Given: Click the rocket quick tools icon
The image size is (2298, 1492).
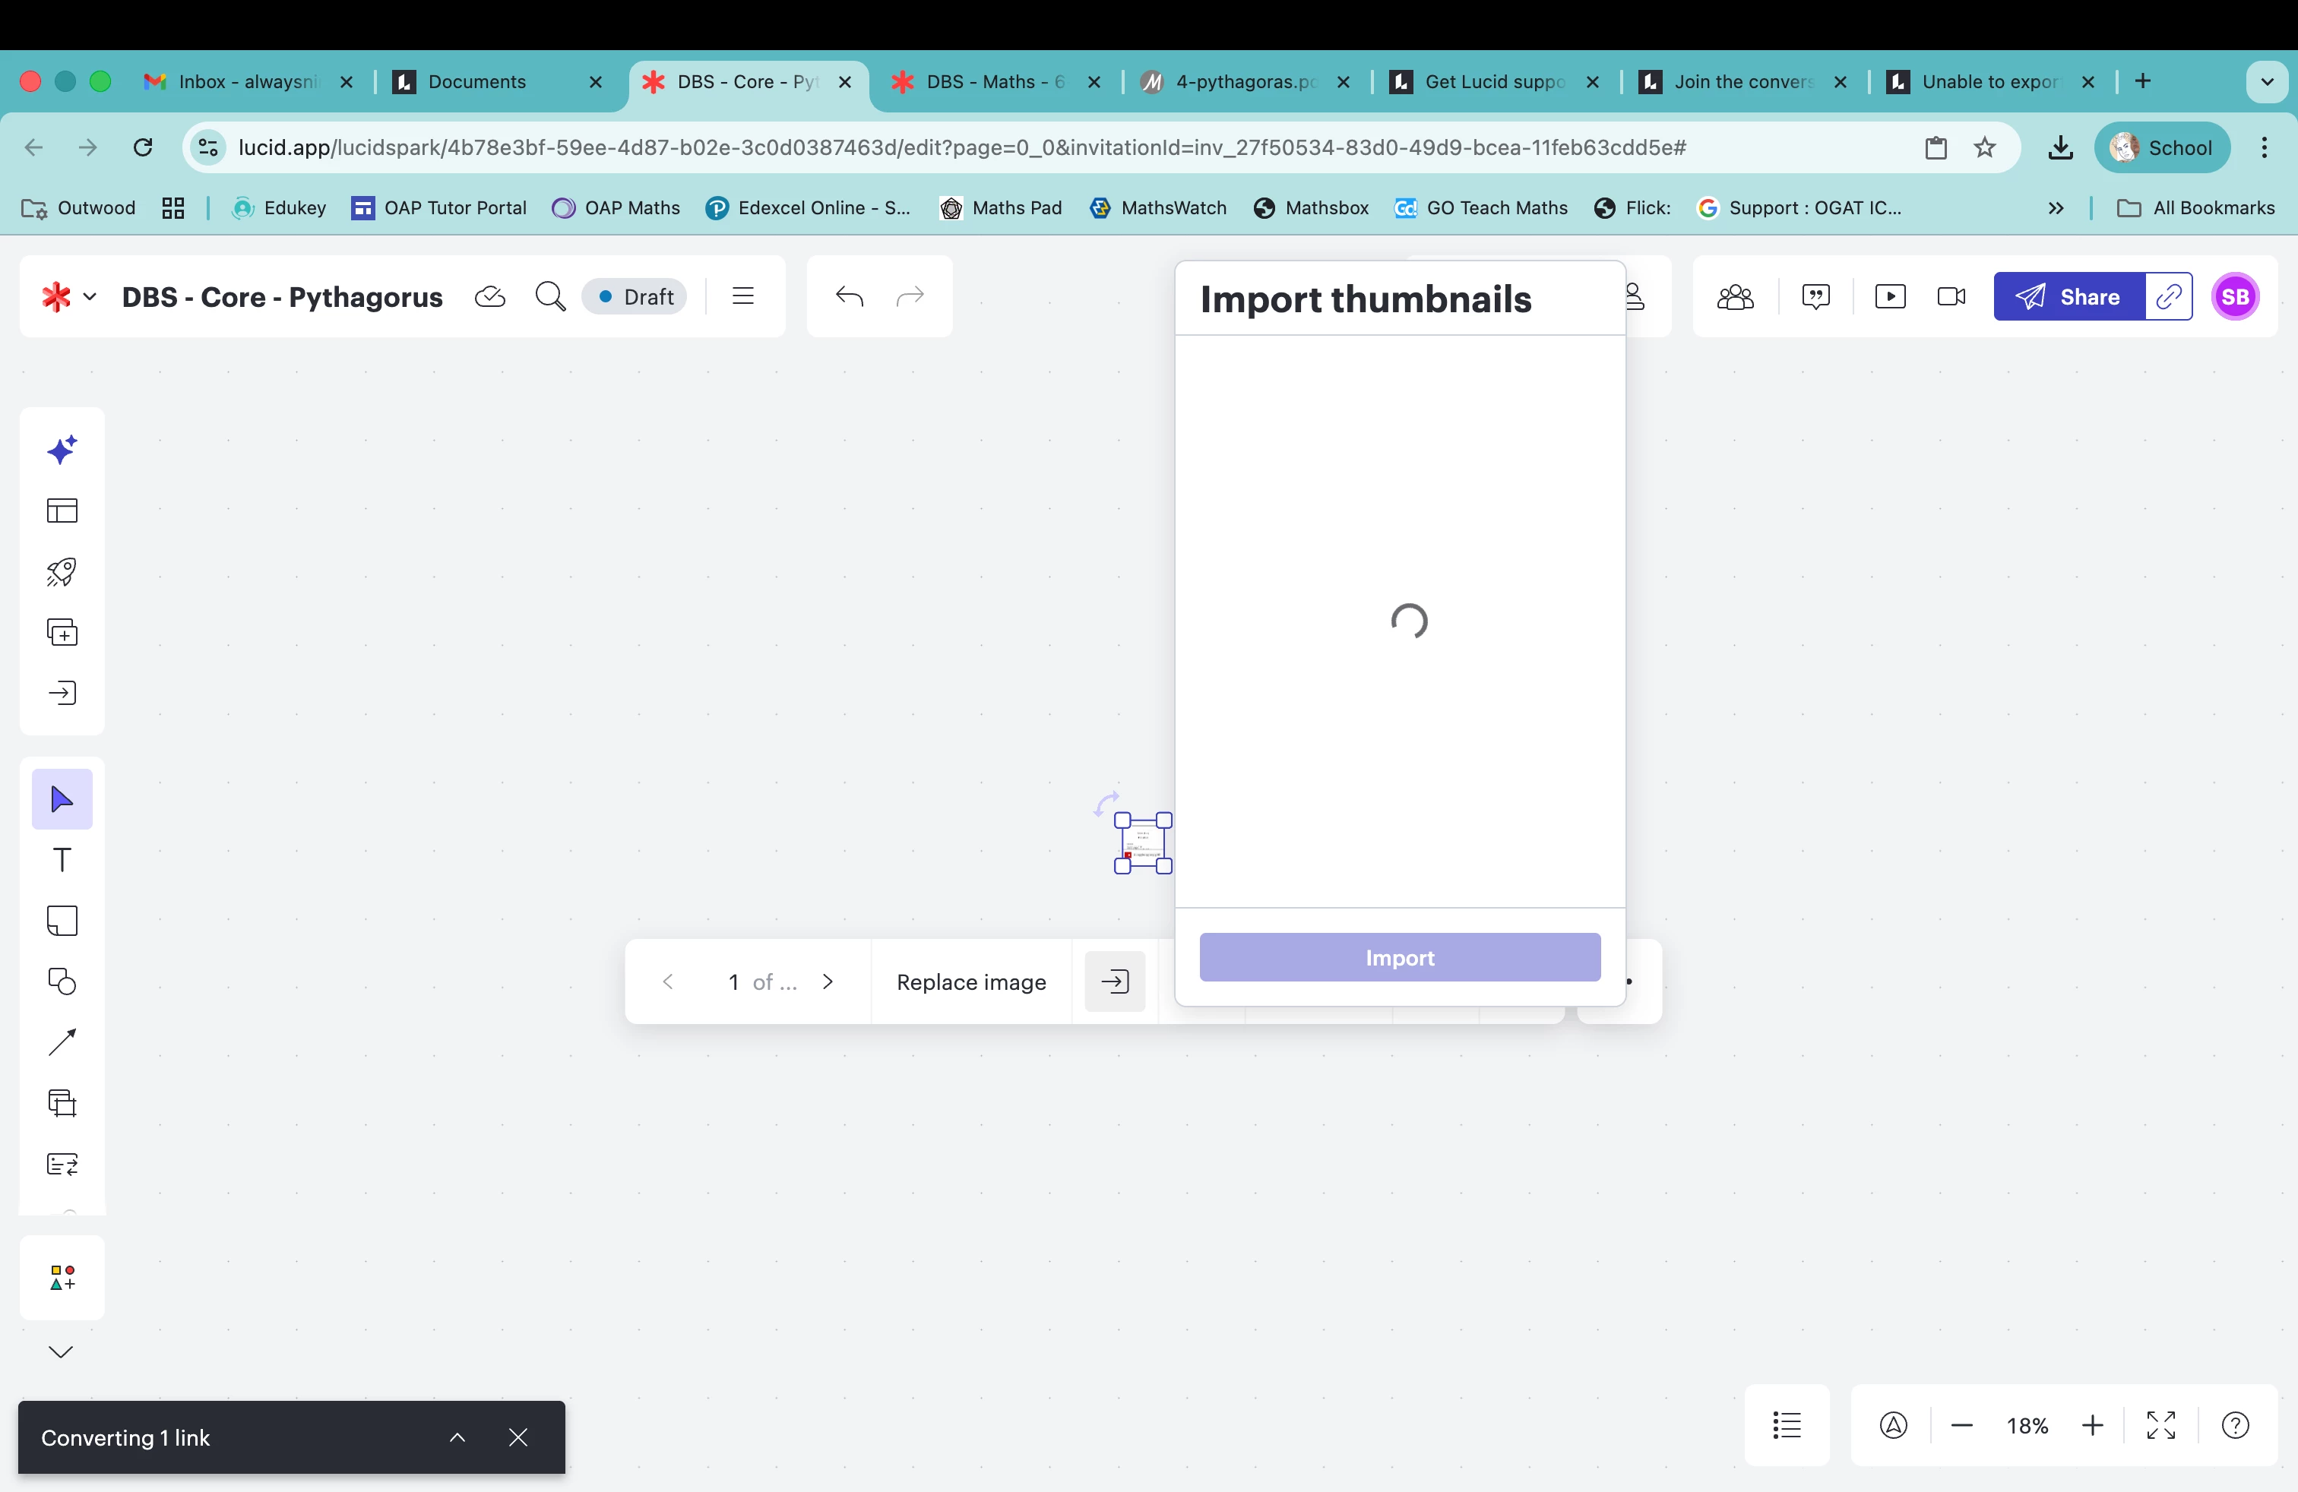Looking at the screenshot, I should tap(62, 571).
